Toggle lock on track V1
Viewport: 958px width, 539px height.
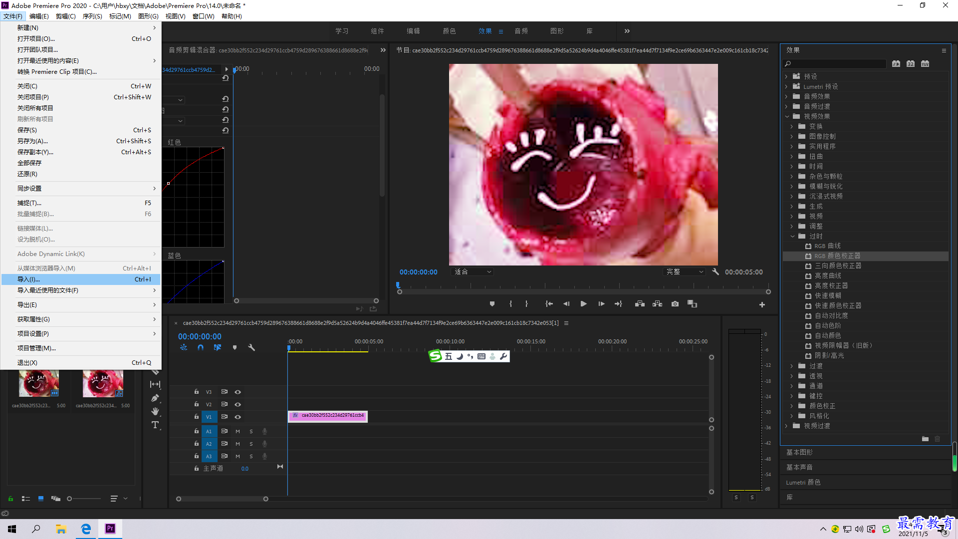(197, 417)
